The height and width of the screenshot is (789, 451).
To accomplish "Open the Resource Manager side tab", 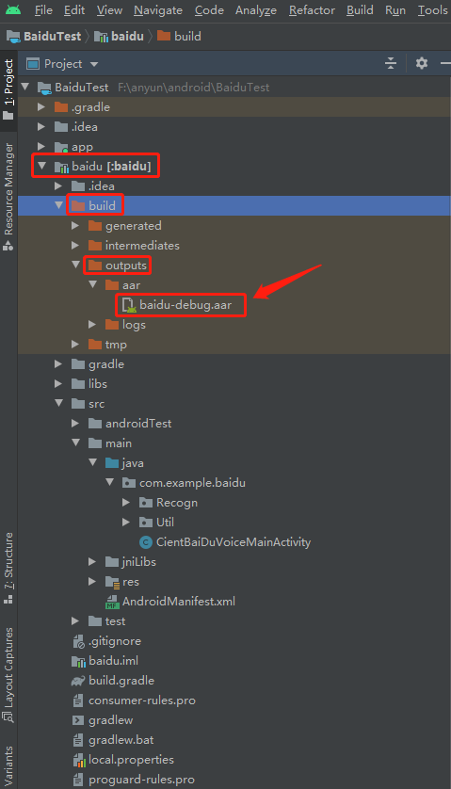I will pyautogui.click(x=8, y=196).
